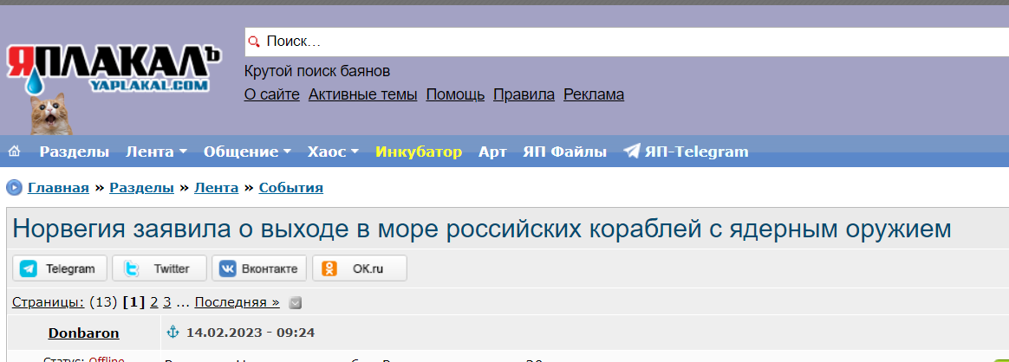The image size is (1009, 362).
Task: Click the YaPlakal site logo
Action: (114, 69)
